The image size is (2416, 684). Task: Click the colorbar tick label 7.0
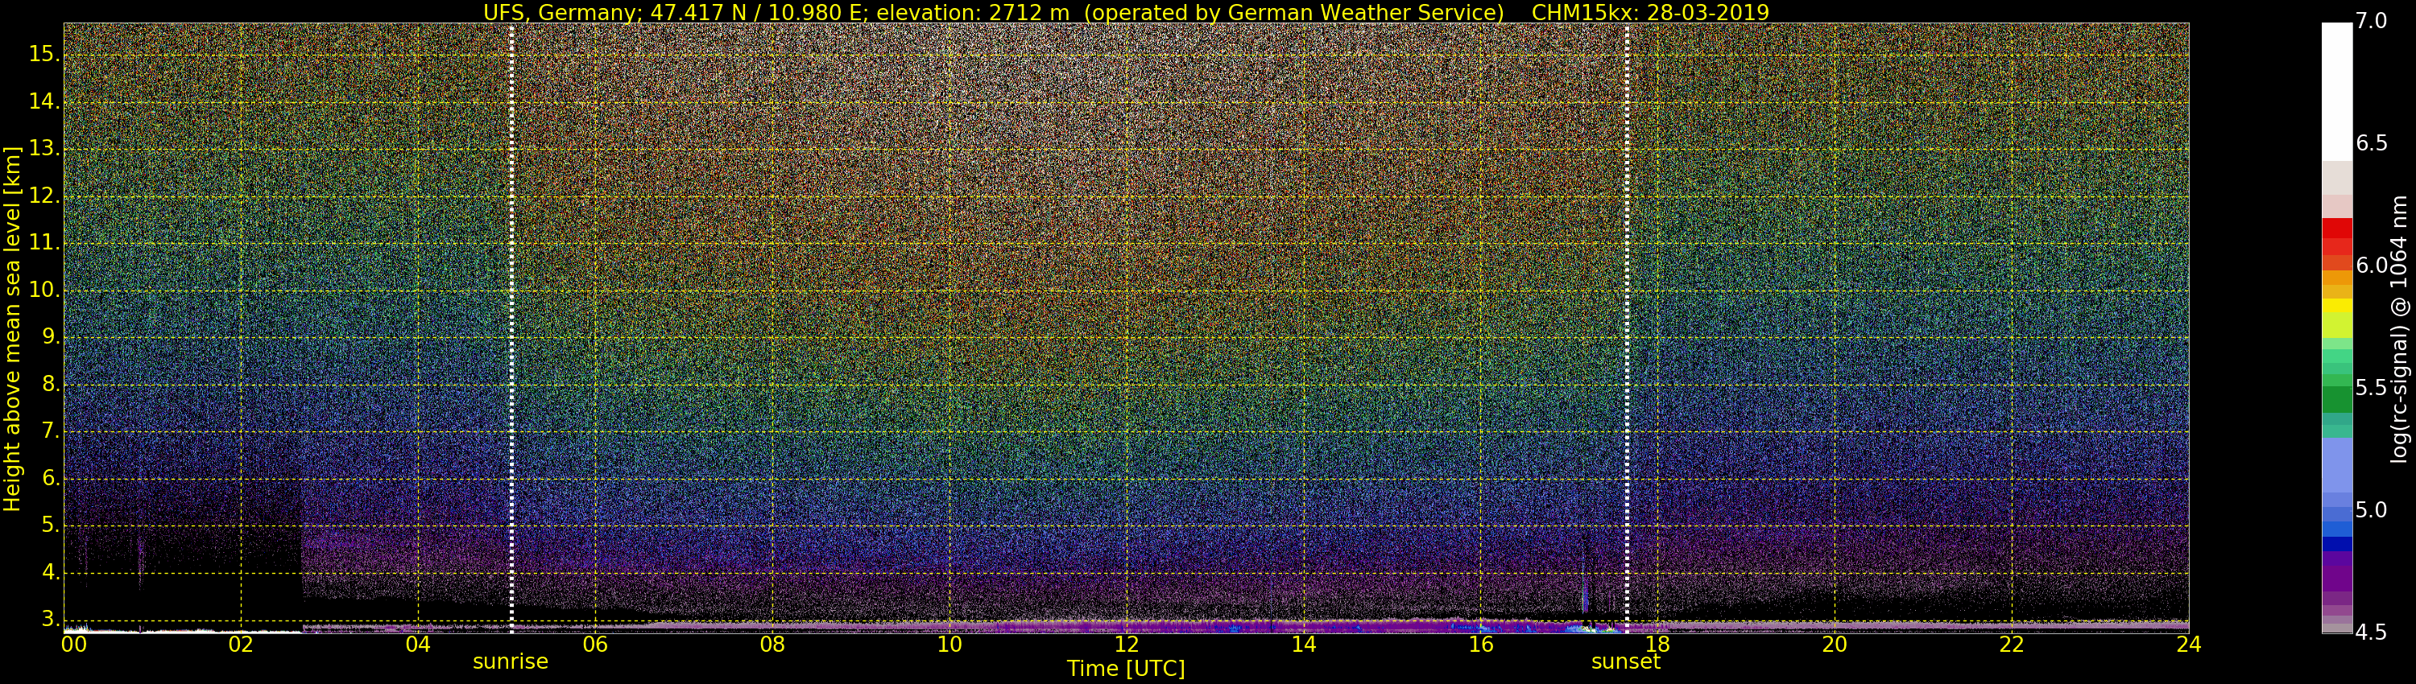coord(2371,21)
